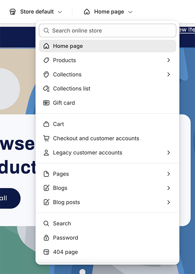Open the Store default dropdown
Image resolution: width=195 pixels, height=274 pixels.
36,12
